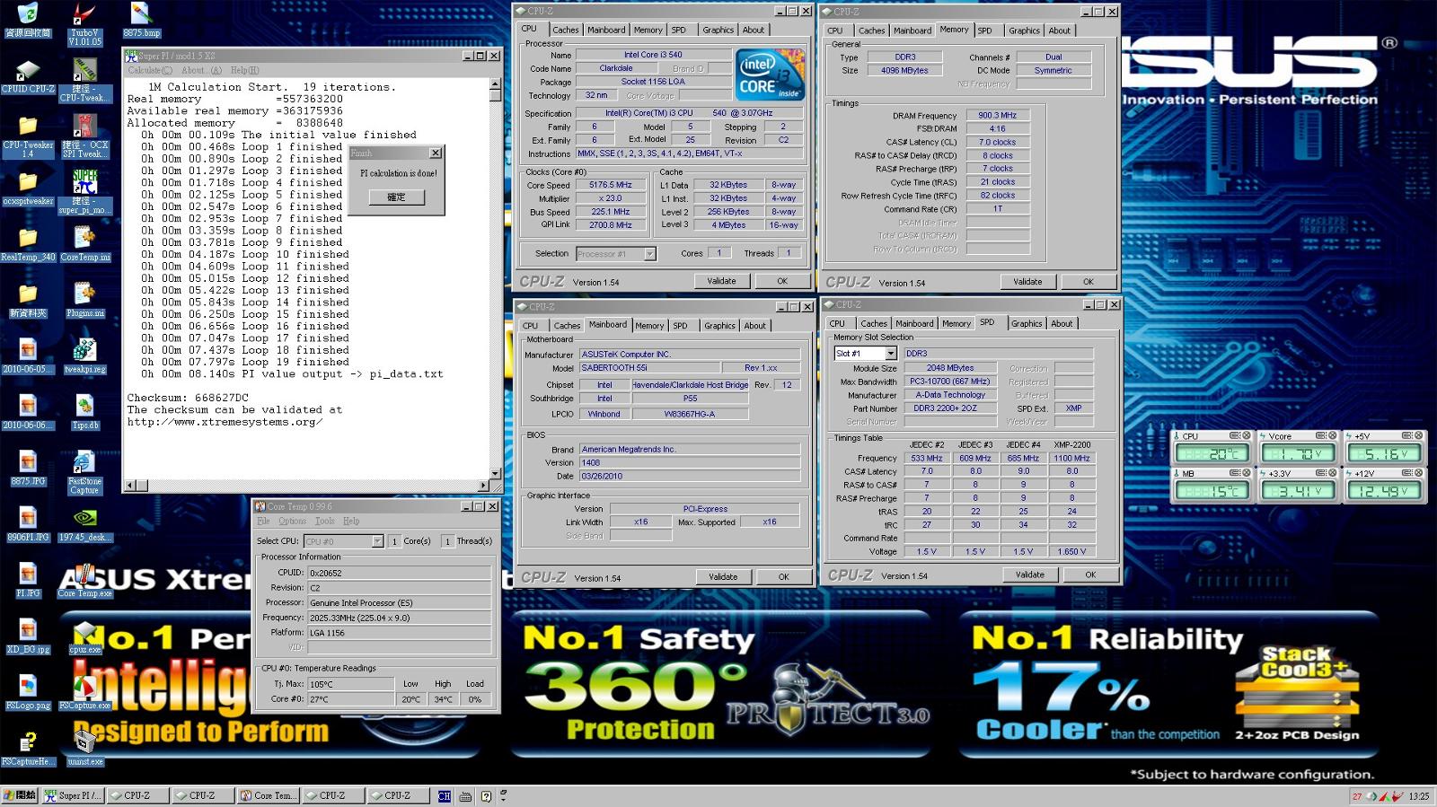The height and width of the screenshot is (807, 1437).
Task: Switch to Core Temp taskbar button
Action: (269, 795)
